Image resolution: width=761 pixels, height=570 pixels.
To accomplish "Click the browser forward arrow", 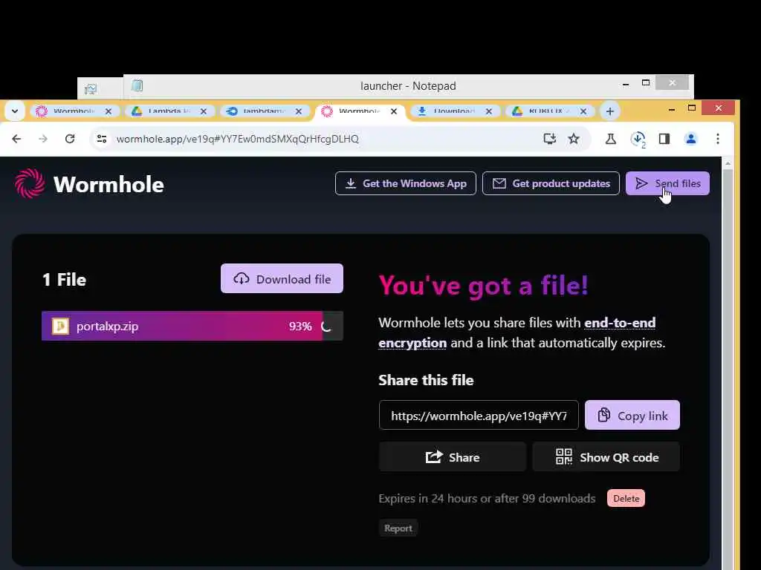I will click(x=43, y=139).
